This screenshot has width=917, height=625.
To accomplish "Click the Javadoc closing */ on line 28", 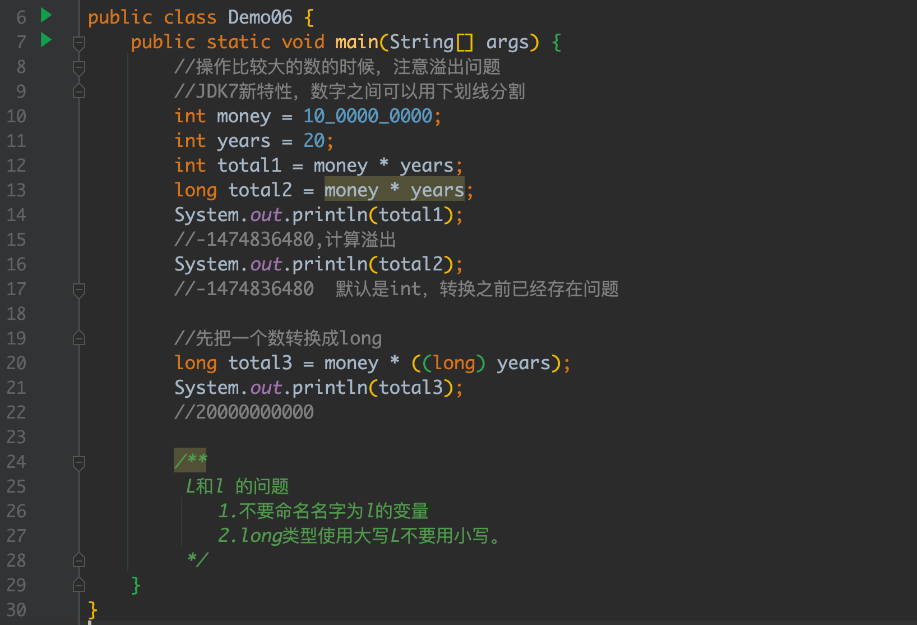I will tap(197, 559).
